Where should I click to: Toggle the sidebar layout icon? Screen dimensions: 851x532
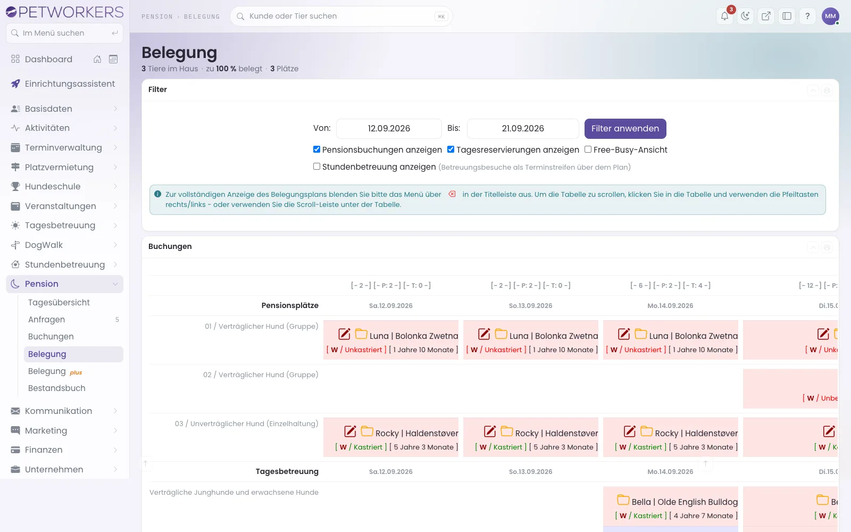coord(787,16)
